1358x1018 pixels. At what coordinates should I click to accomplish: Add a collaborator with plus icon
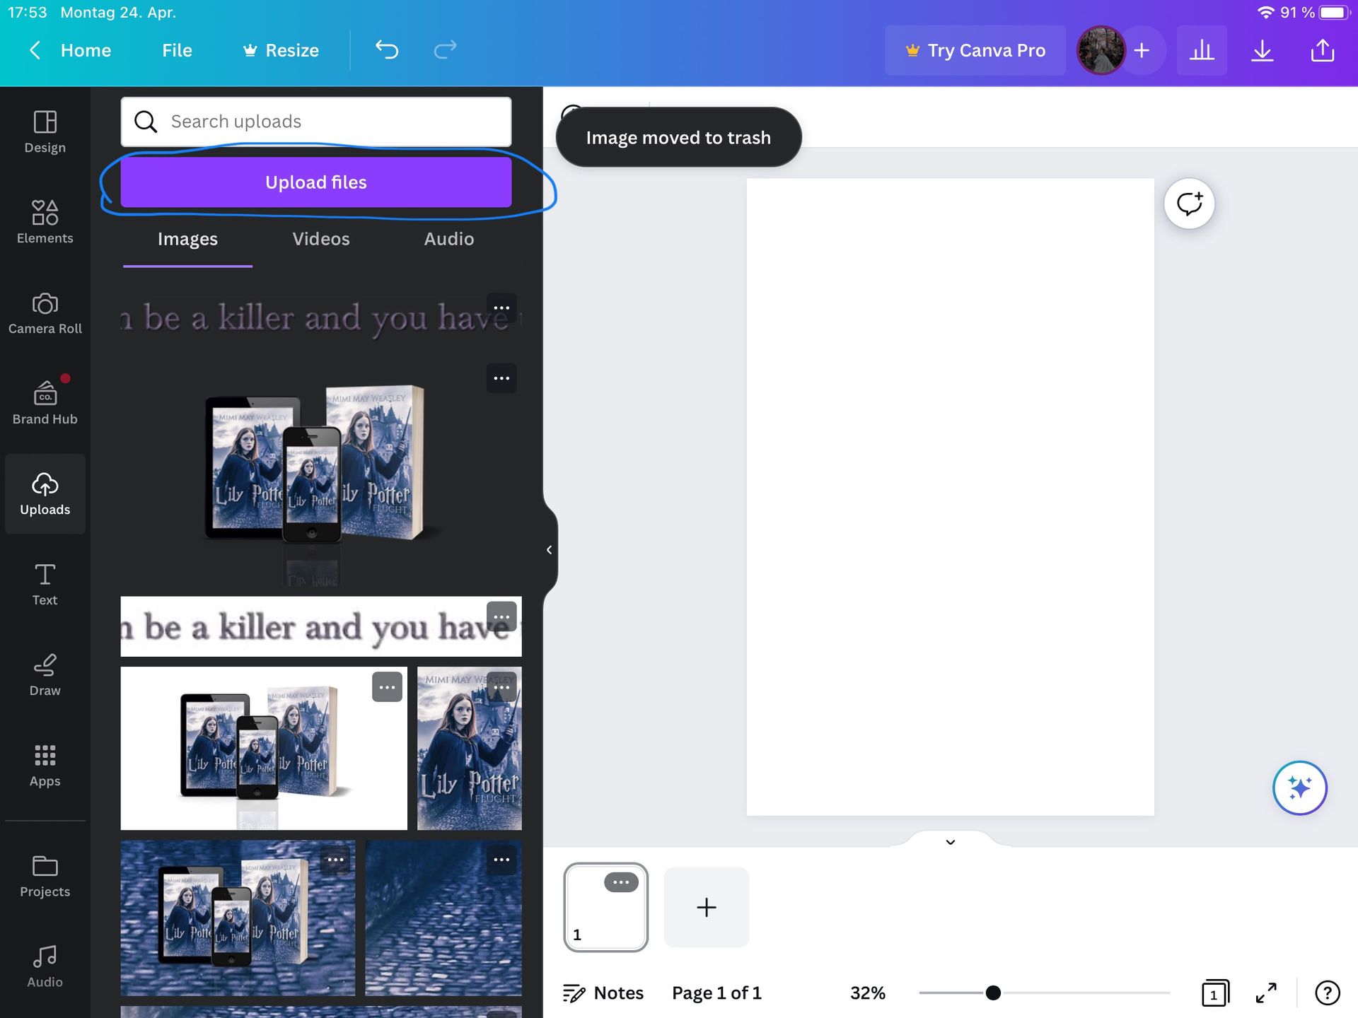pos(1142,50)
